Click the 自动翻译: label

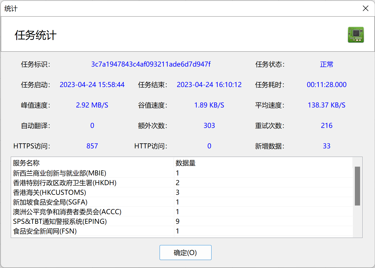[36, 126]
